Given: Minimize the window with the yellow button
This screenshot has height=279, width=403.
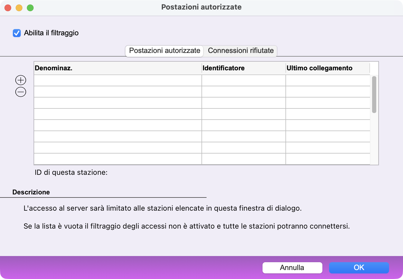Looking at the screenshot, I should pos(19,8).
